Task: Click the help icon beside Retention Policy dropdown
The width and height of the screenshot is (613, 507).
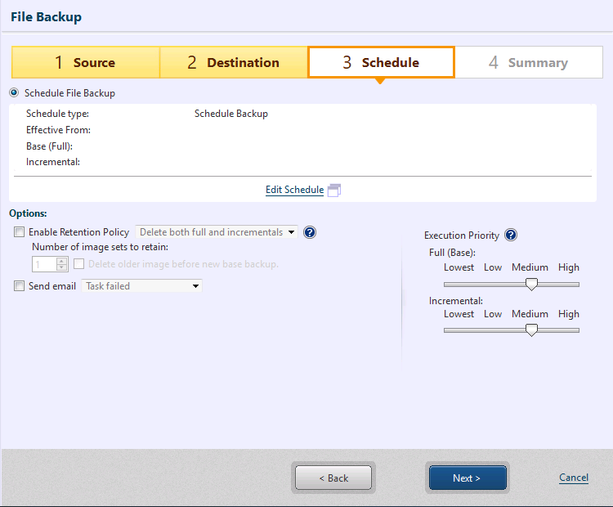Action: coord(310,232)
